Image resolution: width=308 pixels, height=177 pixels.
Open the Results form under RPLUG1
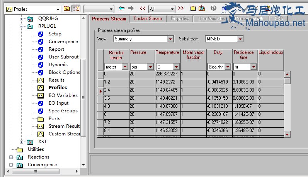tap(56, 80)
